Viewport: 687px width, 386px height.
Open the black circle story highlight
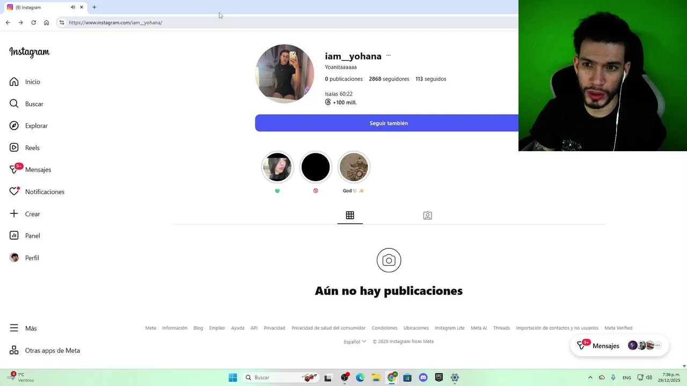316,167
